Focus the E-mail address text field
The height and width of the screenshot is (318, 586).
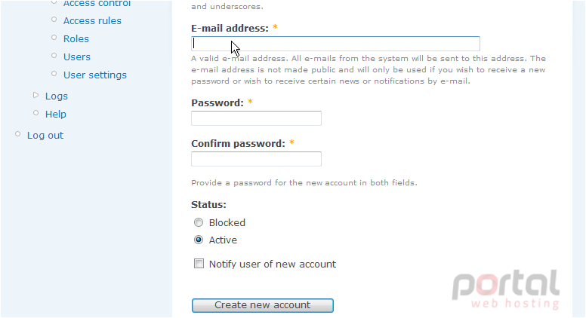point(335,44)
